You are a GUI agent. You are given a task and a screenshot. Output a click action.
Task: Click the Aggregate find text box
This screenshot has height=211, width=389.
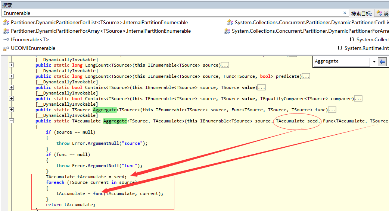pos(342,61)
